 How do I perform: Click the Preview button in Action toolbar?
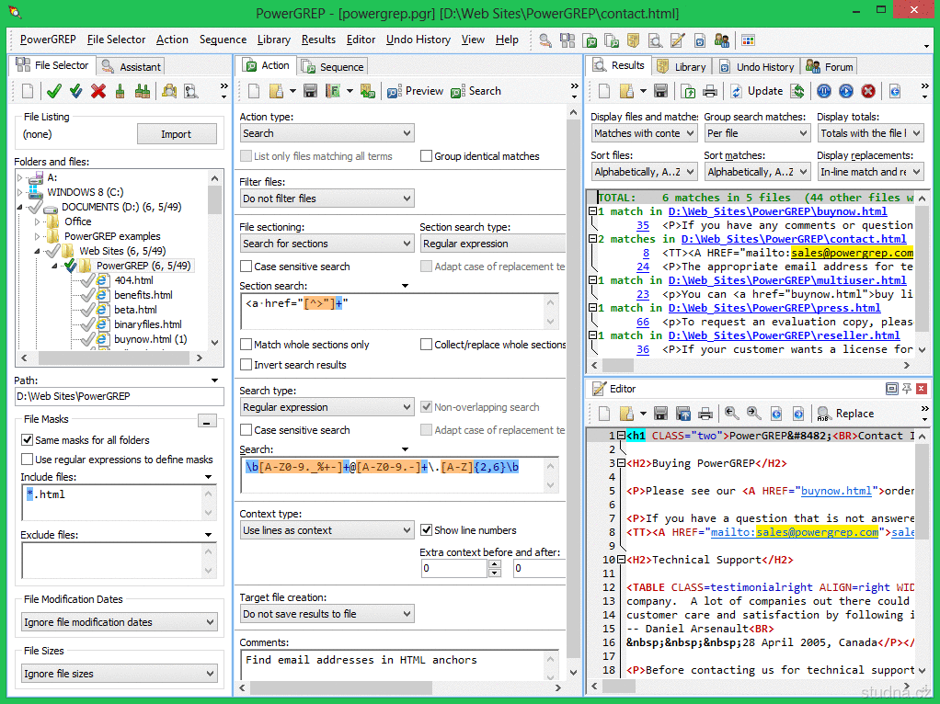(415, 91)
